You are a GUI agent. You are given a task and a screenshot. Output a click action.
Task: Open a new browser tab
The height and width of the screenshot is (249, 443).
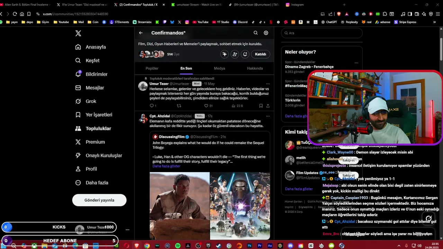pos(344,5)
